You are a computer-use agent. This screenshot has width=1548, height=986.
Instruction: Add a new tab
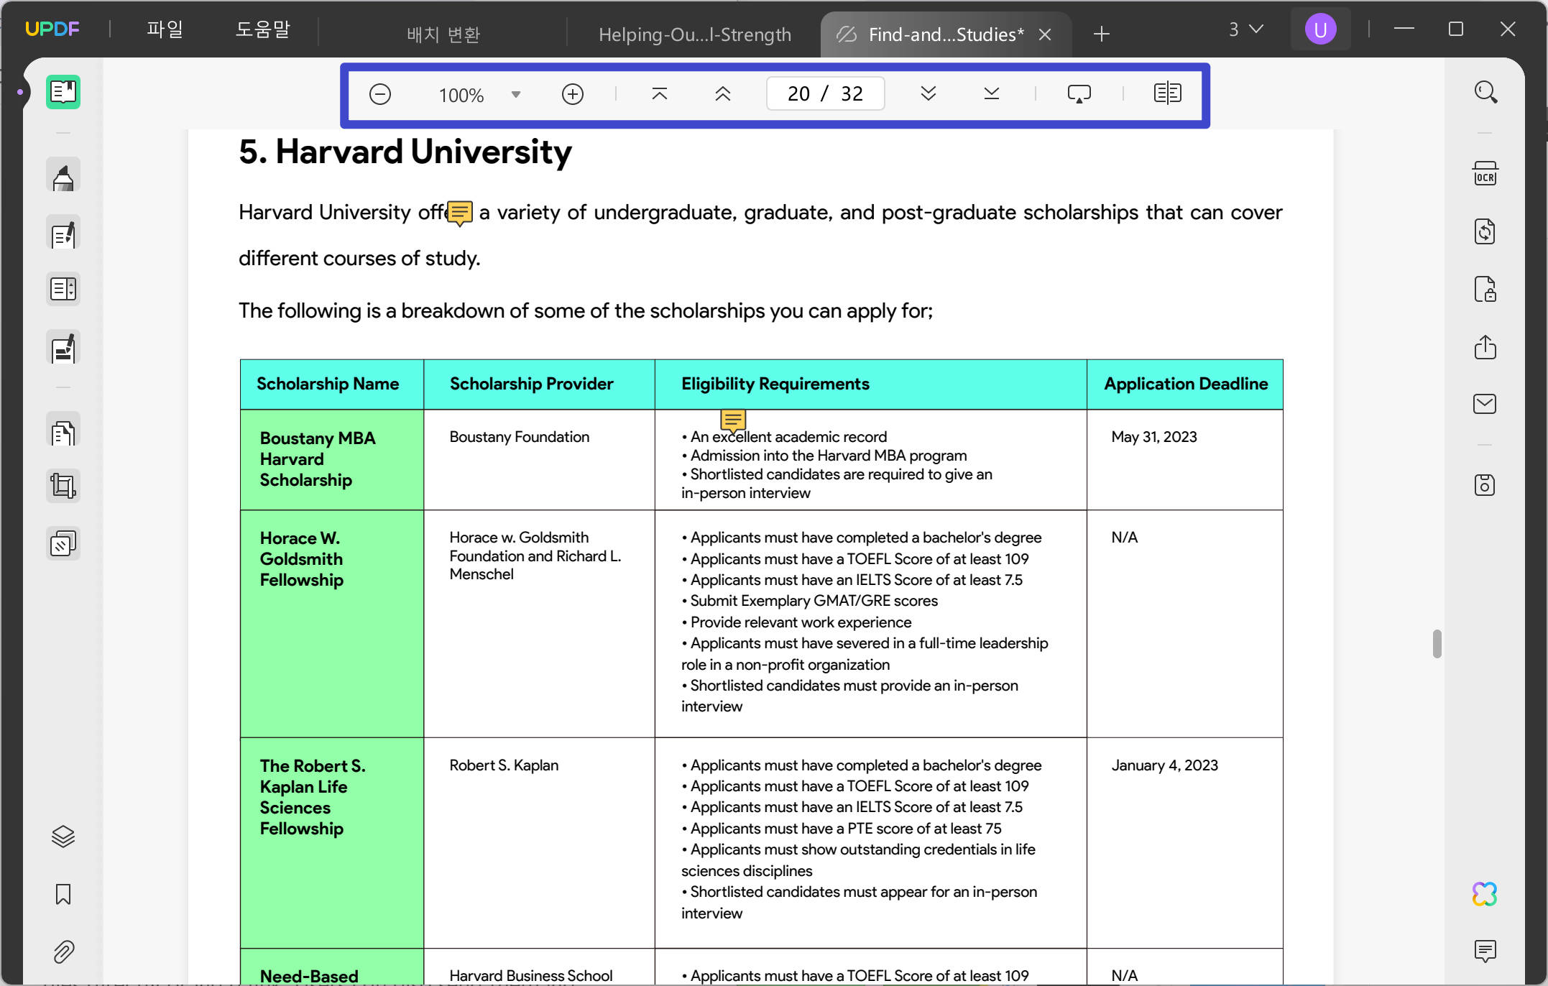1102,34
